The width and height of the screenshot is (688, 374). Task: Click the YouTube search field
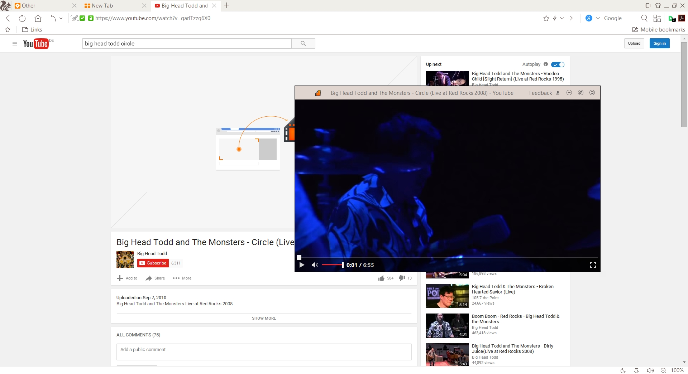[187, 44]
